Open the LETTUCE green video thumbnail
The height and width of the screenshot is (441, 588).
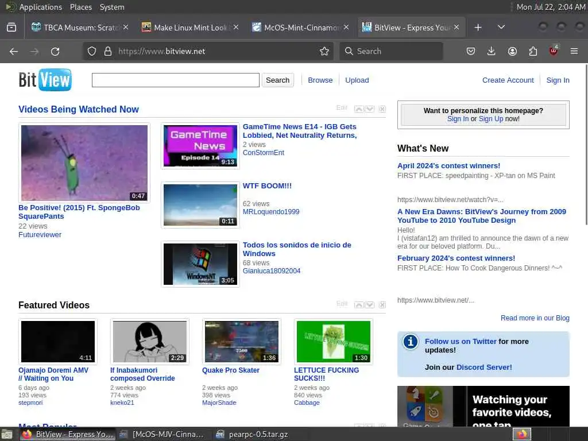334,342
